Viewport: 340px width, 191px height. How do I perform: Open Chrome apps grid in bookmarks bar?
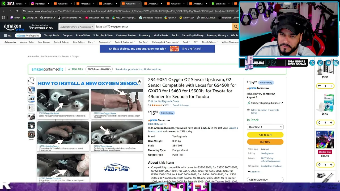pos(3,18)
